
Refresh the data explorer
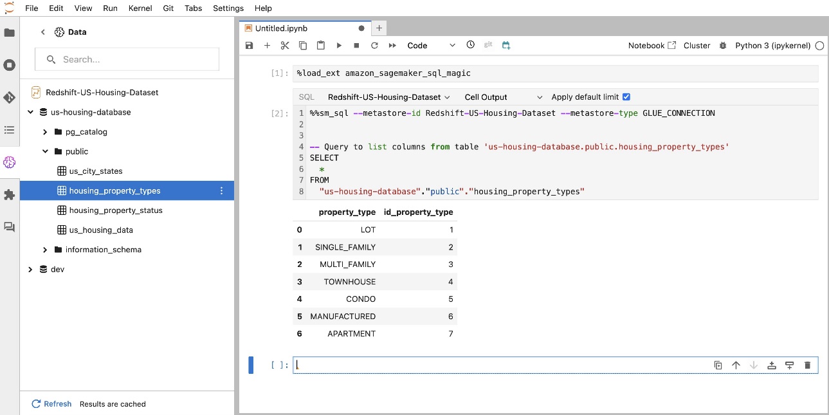[51, 404]
